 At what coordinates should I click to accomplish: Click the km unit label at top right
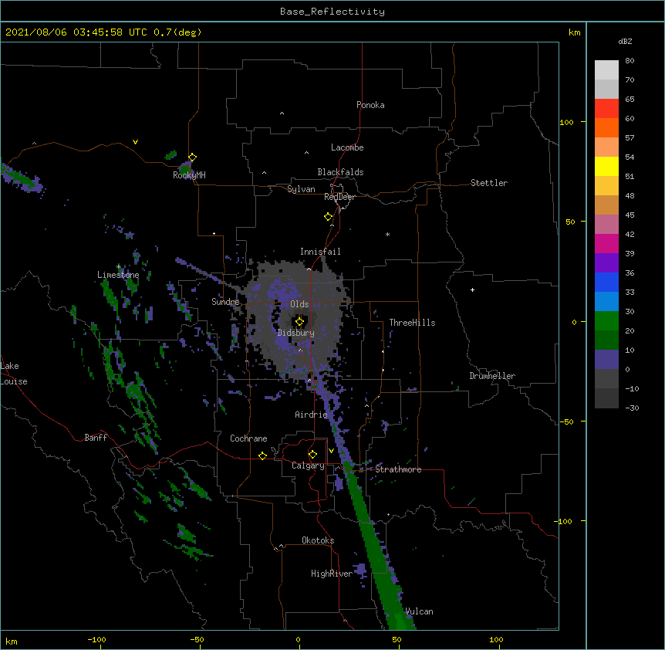(x=575, y=32)
